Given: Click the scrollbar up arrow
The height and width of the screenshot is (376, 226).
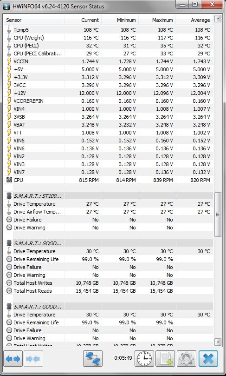Looking at the screenshot, I should click(x=218, y=19).
